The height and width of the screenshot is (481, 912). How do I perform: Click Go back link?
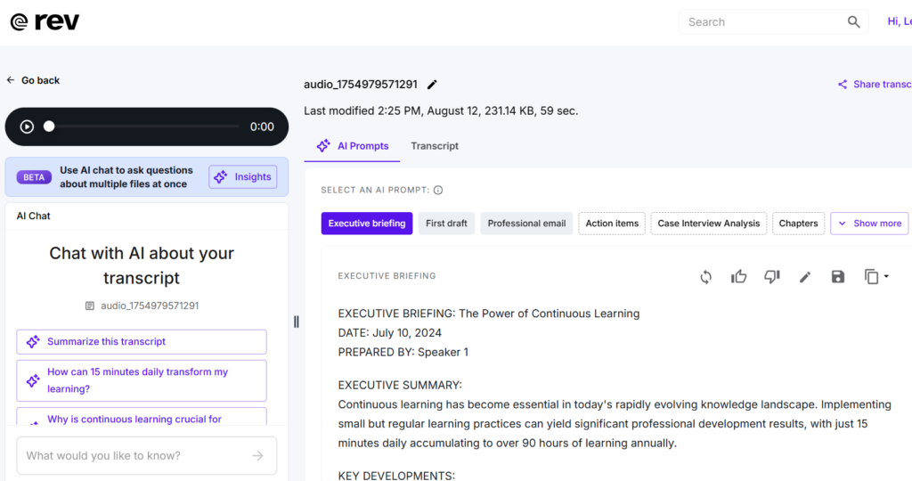click(x=33, y=80)
